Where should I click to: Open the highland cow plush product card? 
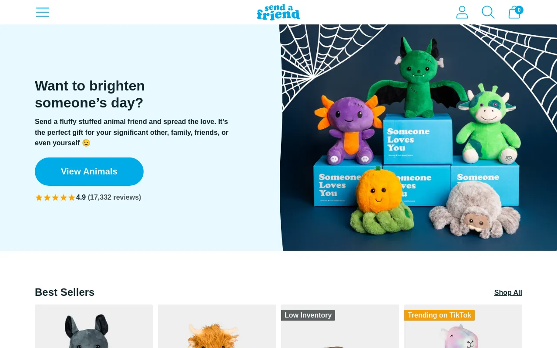tap(217, 326)
